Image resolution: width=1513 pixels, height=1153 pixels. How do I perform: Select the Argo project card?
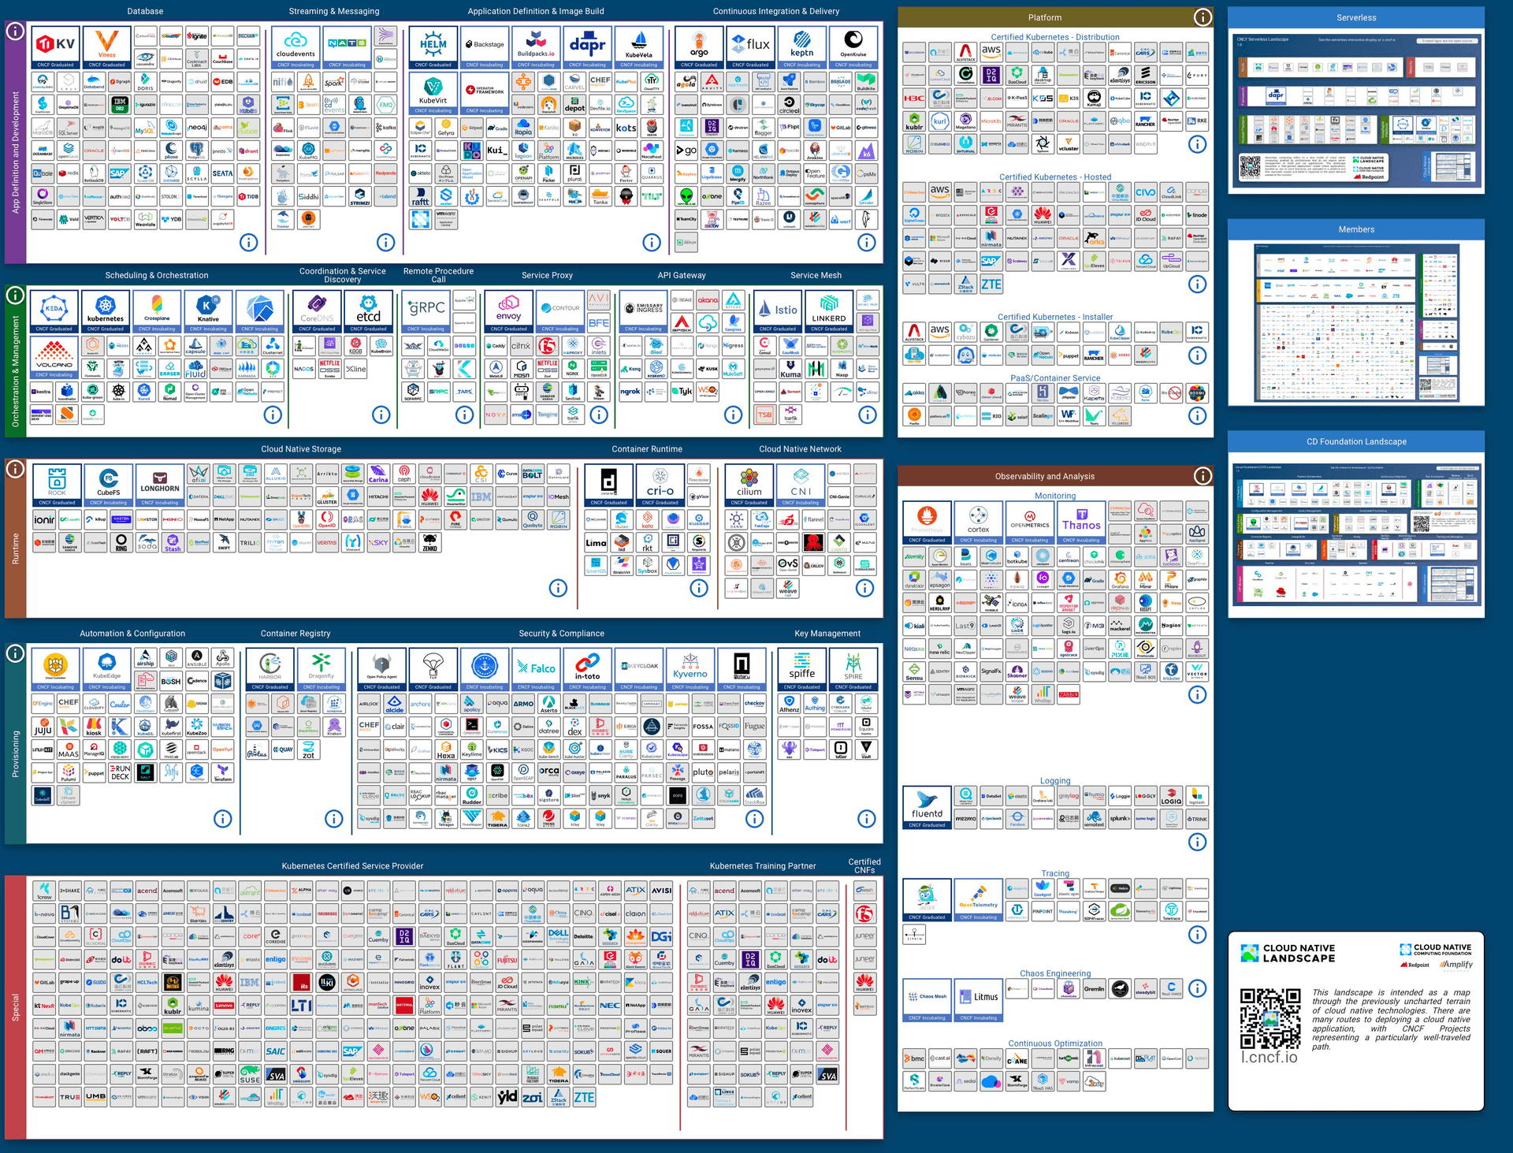[x=699, y=47]
